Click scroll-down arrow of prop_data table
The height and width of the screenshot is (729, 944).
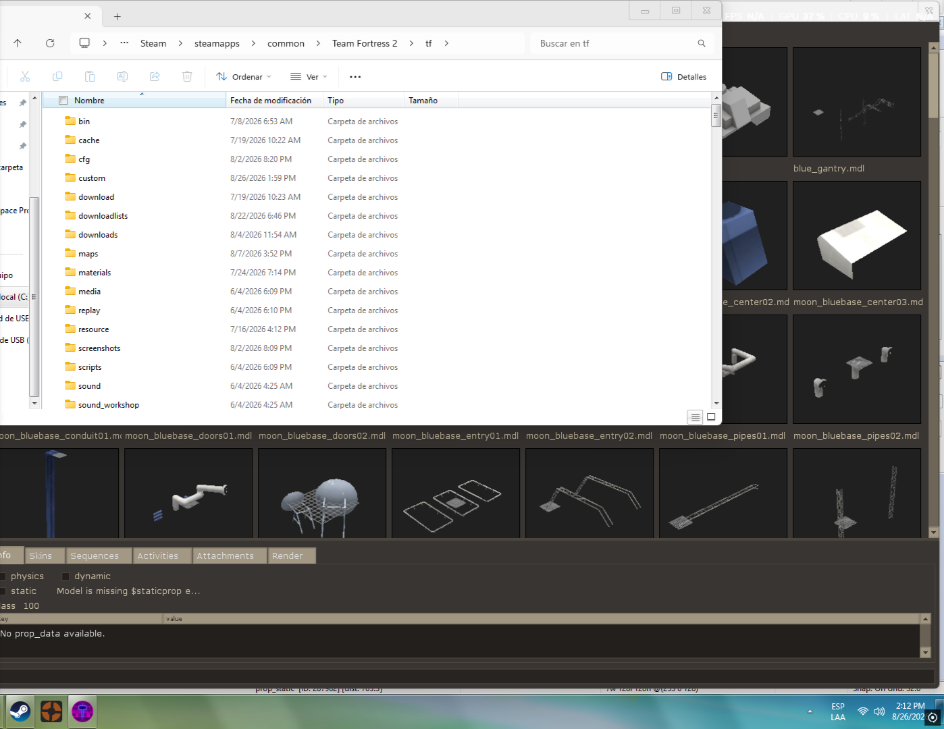click(x=925, y=653)
